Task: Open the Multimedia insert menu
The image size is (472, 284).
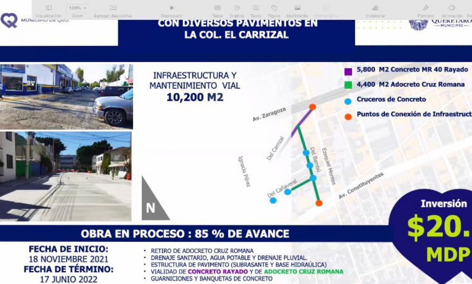Action: click(297, 11)
